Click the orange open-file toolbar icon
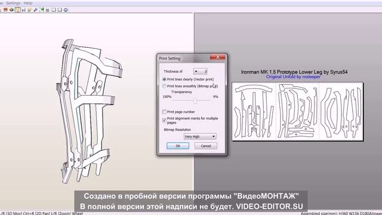The image size is (382, 215). pos(5,10)
